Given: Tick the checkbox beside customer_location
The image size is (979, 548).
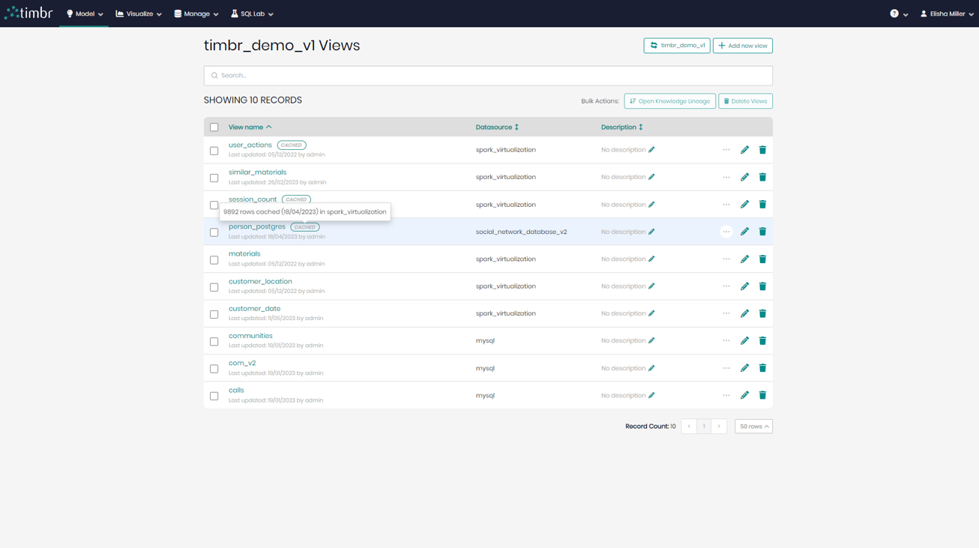Looking at the screenshot, I should tap(214, 286).
